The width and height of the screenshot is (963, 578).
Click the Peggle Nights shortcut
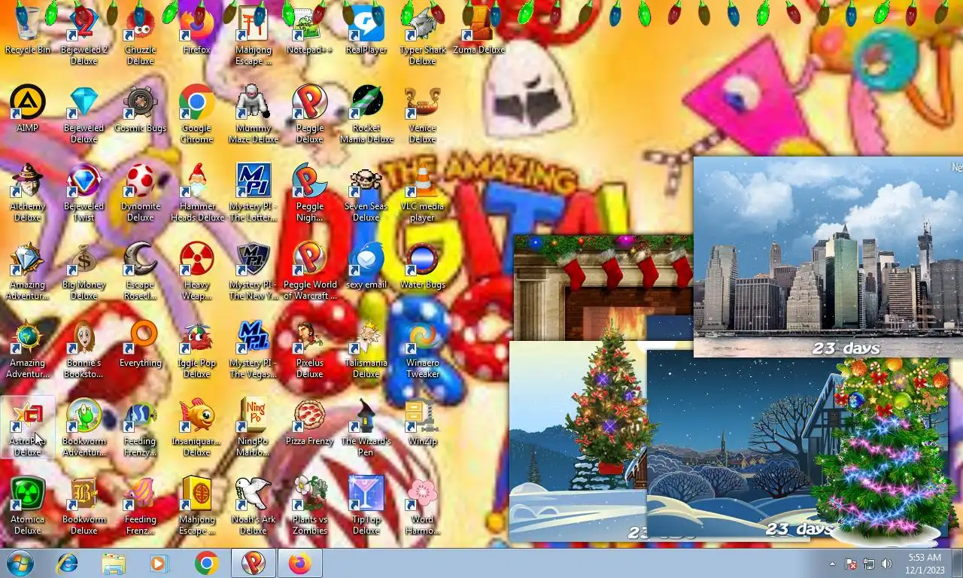[x=309, y=192]
